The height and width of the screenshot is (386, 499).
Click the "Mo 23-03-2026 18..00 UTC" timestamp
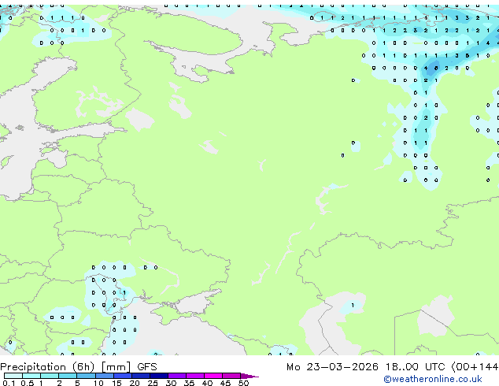click(x=366, y=367)
